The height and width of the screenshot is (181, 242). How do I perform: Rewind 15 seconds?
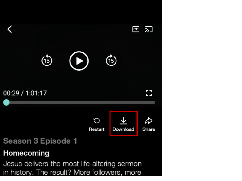[47, 60]
